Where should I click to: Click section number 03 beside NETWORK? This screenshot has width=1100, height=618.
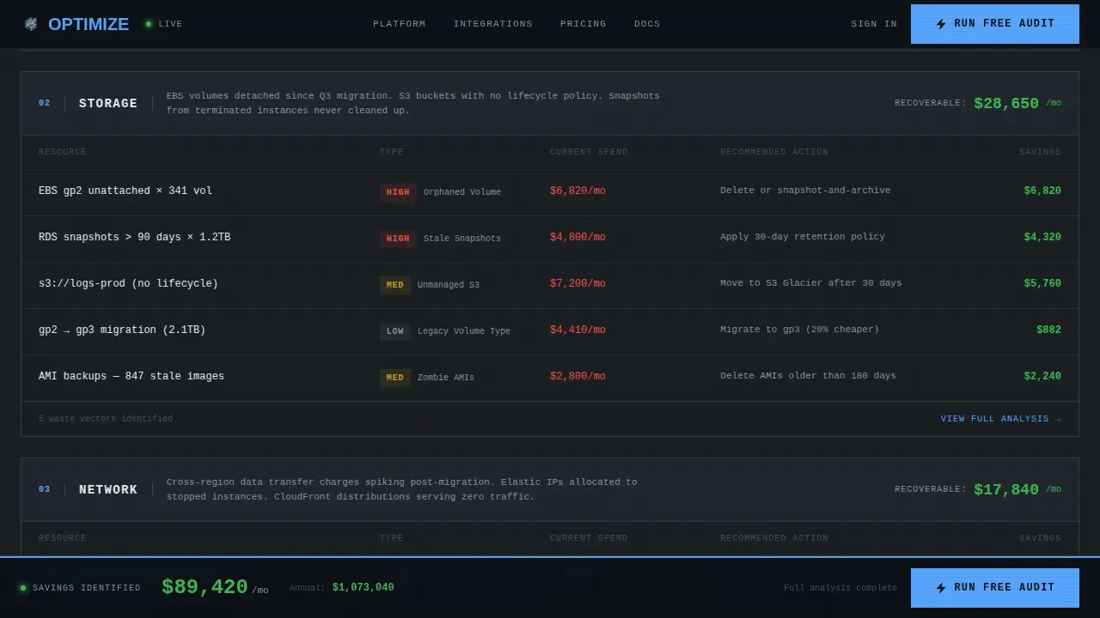coord(45,489)
